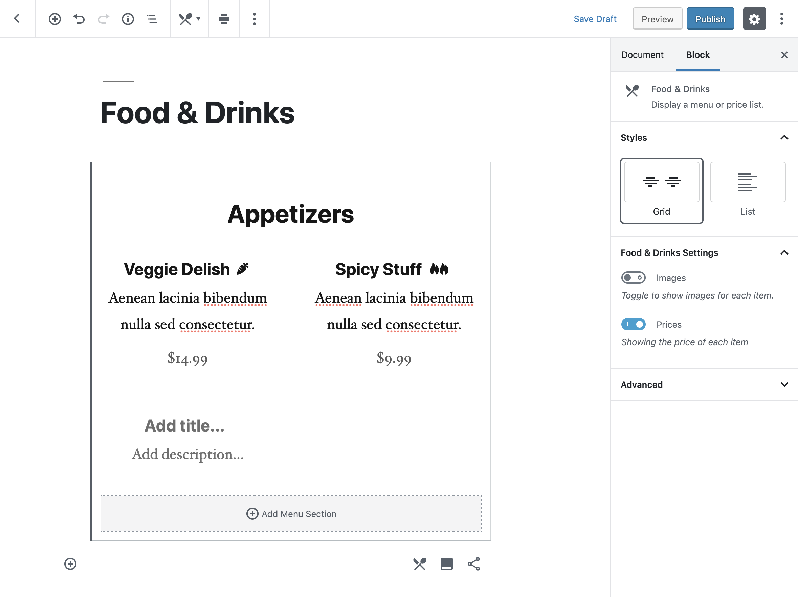Viewport: 798px width, 597px height.
Task: Click the add block plus icon in toolbar
Action: pos(55,19)
